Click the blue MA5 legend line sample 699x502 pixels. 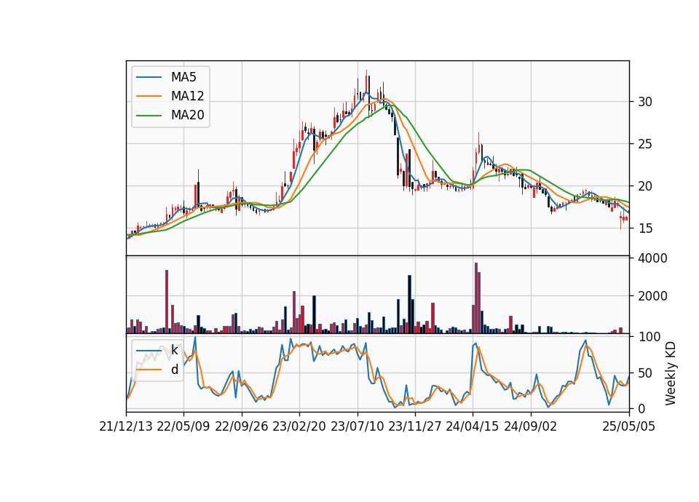tap(149, 77)
